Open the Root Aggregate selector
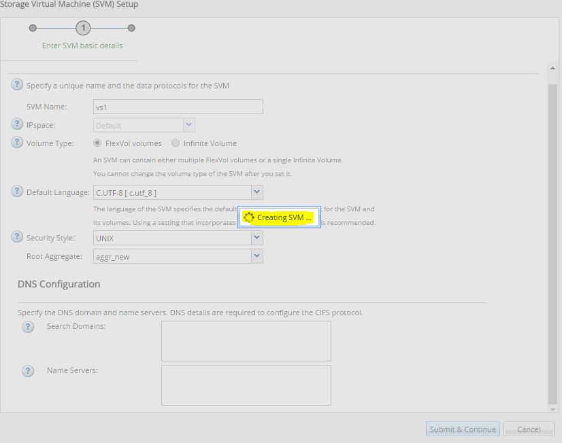 click(x=255, y=255)
